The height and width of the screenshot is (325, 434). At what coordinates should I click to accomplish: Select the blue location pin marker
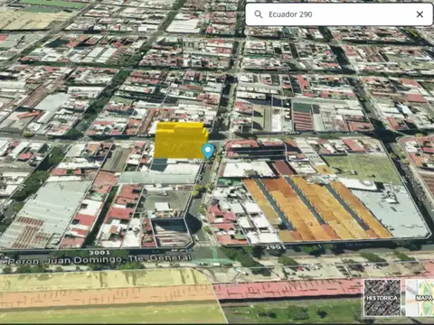208,152
